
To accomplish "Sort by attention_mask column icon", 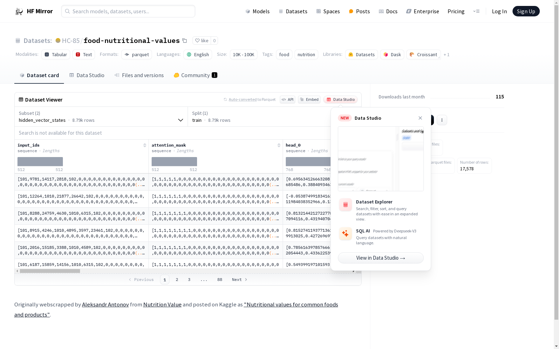I will [279, 145].
